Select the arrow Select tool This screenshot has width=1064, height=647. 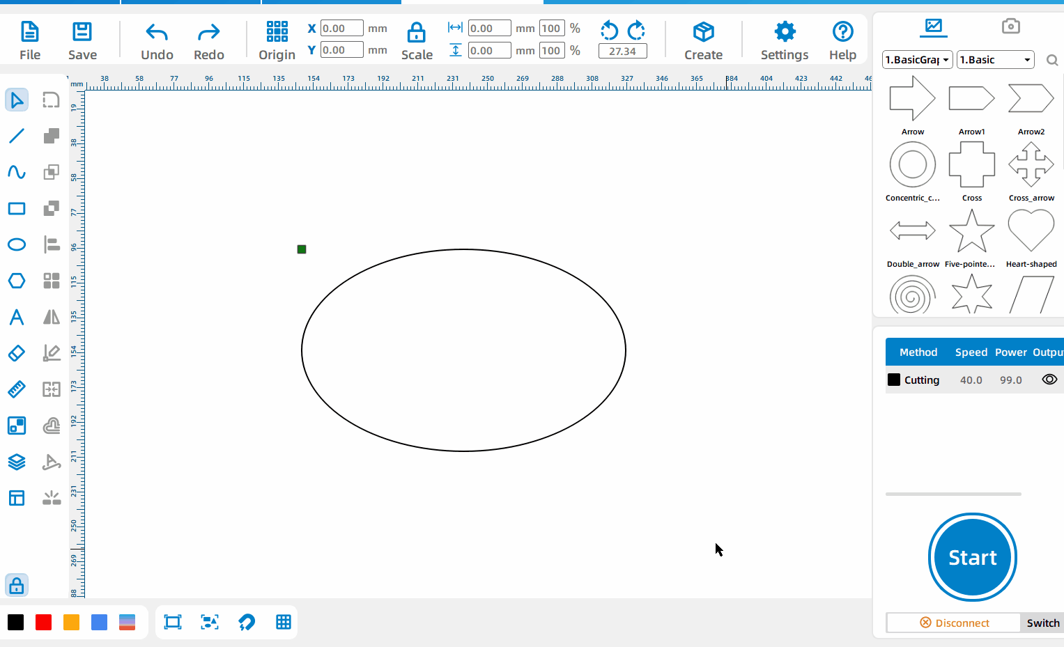pyautogui.click(x=17, y=100)
